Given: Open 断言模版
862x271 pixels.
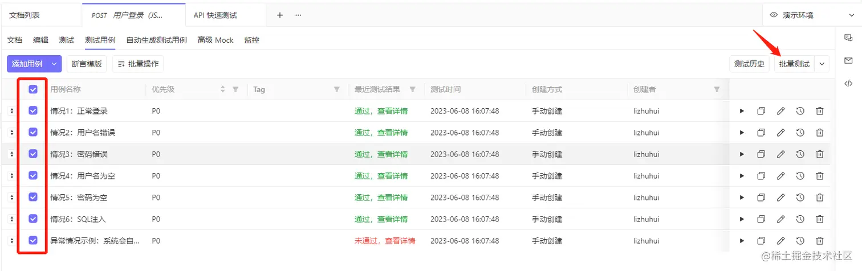Looking at the screenshot, I should (x=87, y=64).
